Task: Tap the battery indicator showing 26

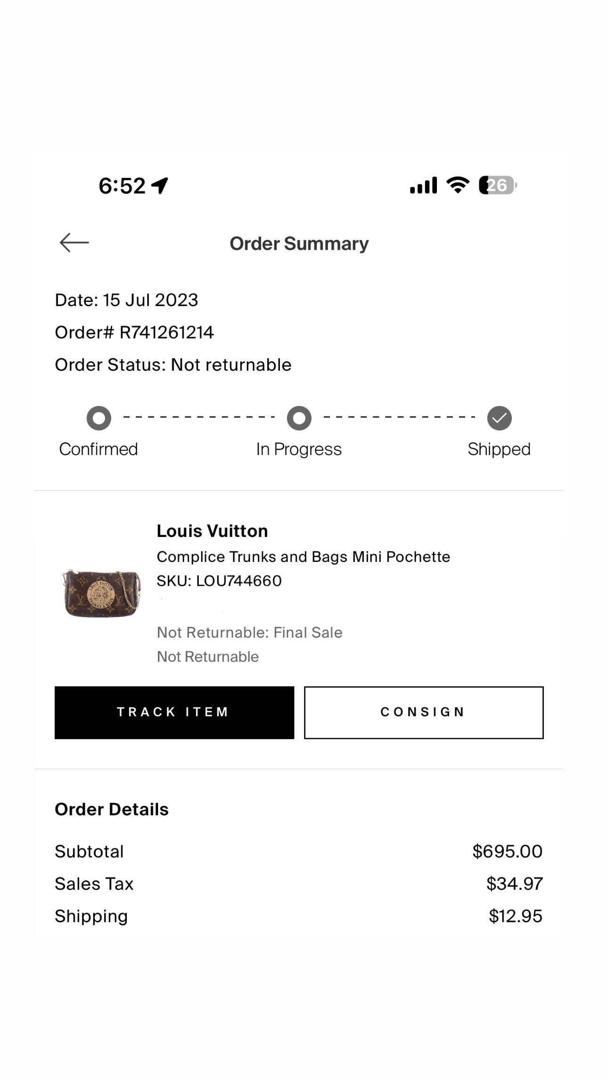Action: click(x=498, y=185)
